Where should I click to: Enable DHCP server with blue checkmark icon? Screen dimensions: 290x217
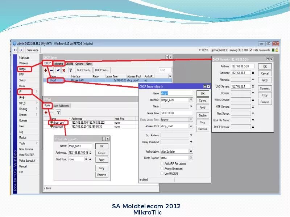coord(58,70)
